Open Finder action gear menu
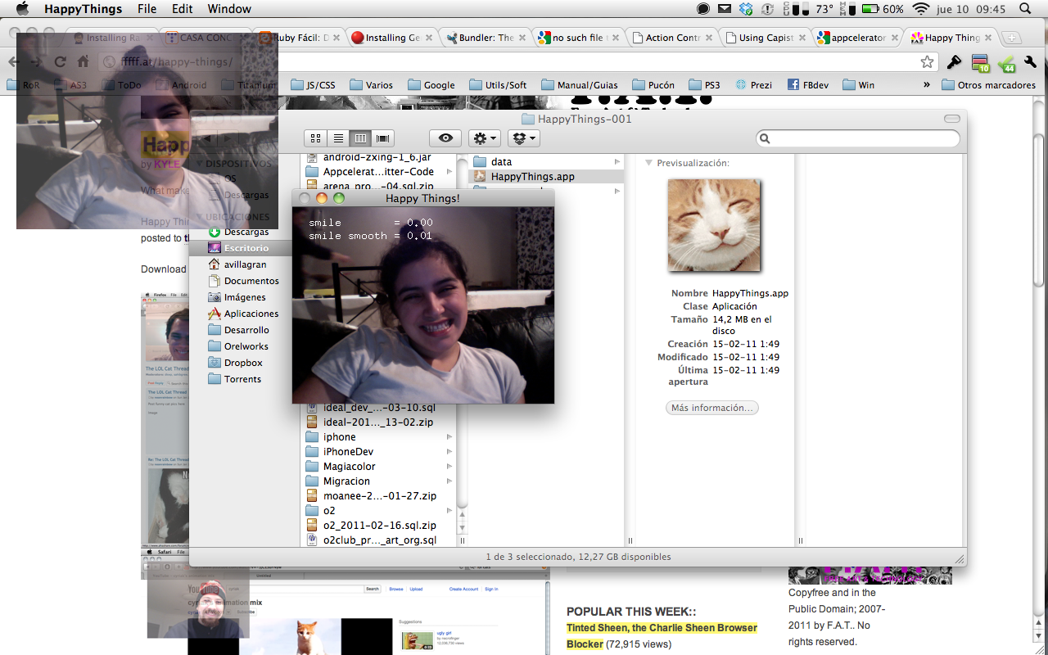This screenshot has height=655, width=1048. pos(485,138)
